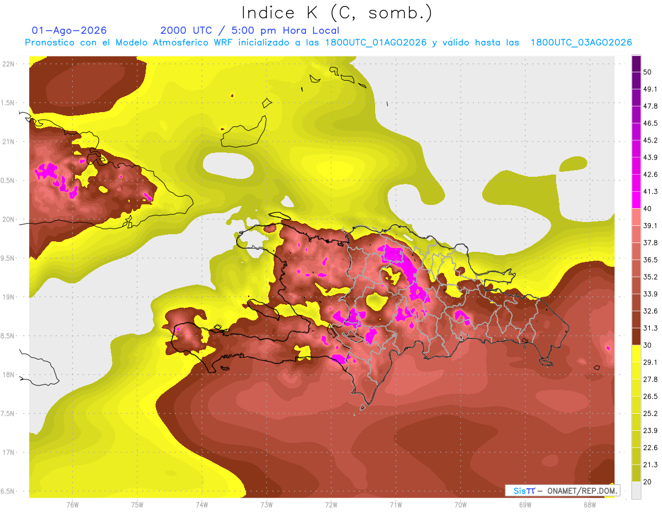Click the legend value 31.3
This screenshot has width=662, height=512.
point(650,328)
